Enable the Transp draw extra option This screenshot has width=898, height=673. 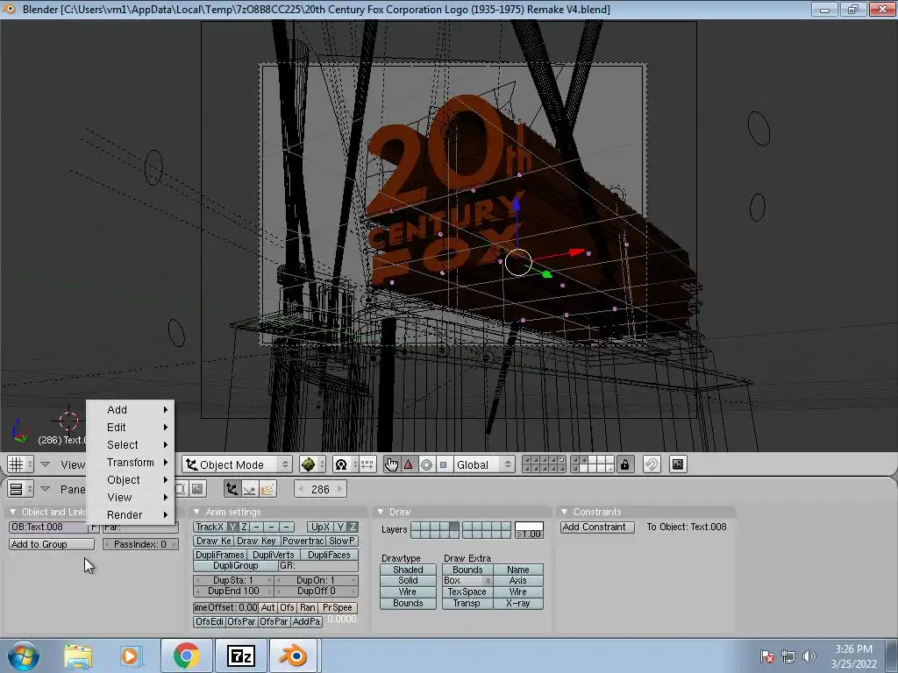coord(467,603)
